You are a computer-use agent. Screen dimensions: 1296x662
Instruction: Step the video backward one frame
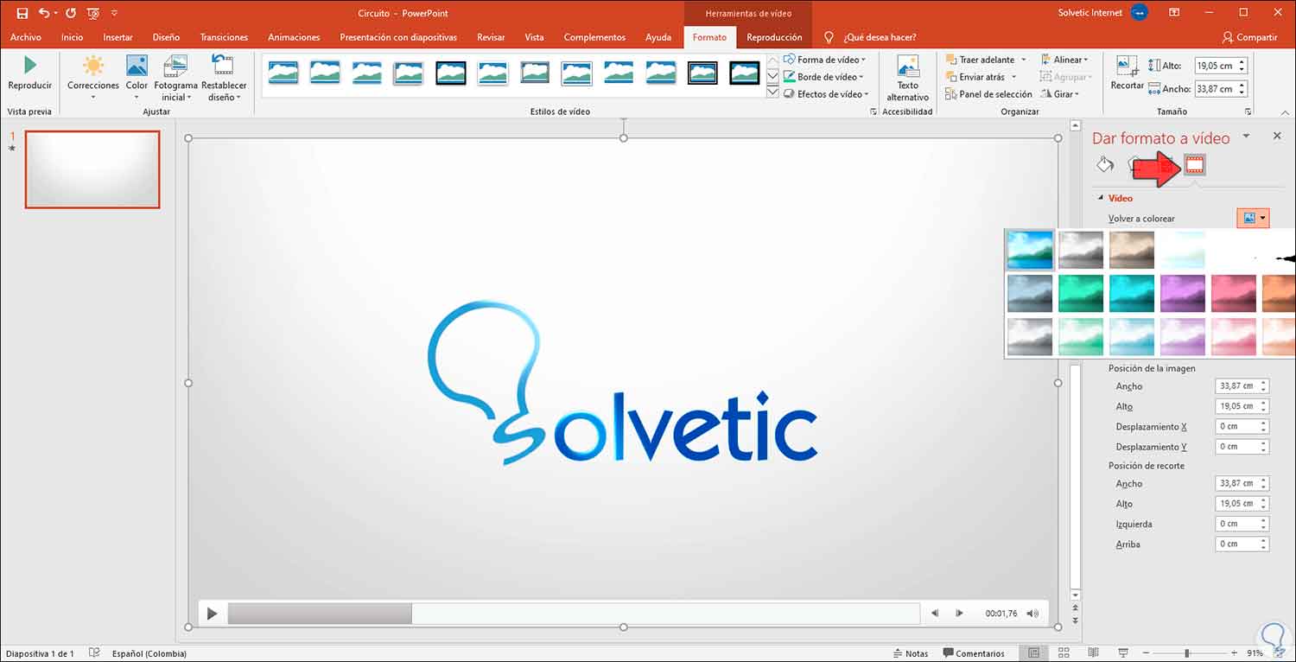pyautogui.click(x=935, y=614)
